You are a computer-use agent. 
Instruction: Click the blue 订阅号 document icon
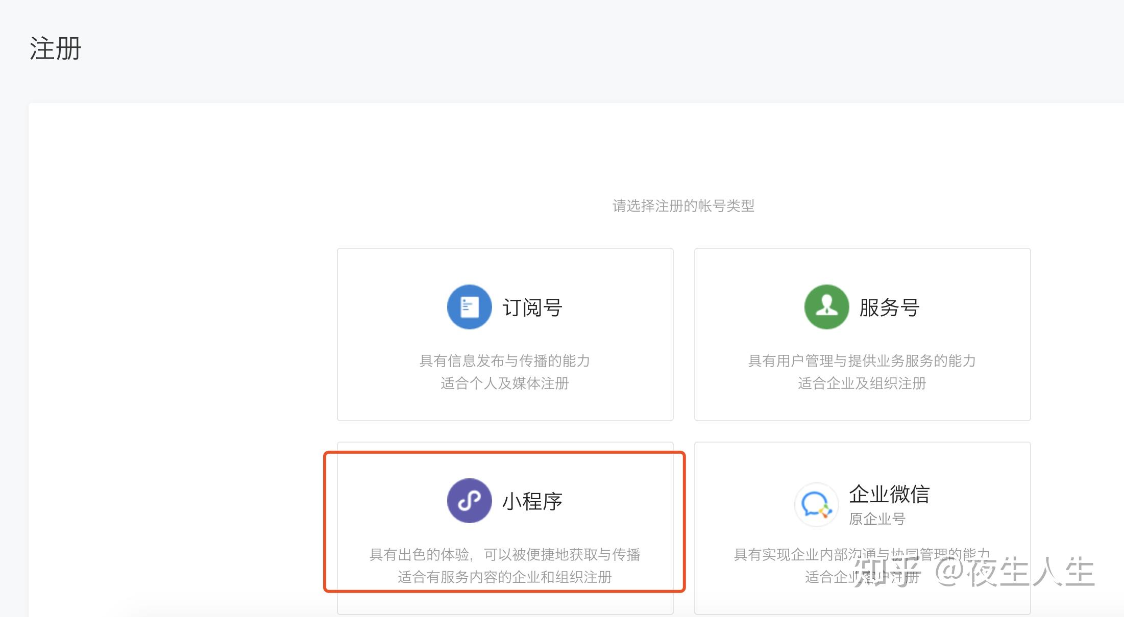[469, 307]
